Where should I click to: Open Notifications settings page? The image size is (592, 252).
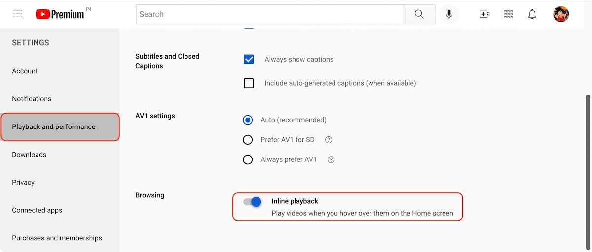[32, 99]
